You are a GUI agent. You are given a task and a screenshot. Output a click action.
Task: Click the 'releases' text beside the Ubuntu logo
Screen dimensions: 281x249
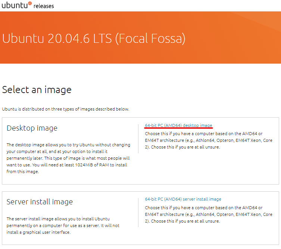[x=44, y=6]
